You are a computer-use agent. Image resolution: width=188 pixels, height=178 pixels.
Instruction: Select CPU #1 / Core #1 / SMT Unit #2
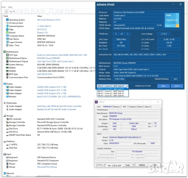(x=110, y=91)
